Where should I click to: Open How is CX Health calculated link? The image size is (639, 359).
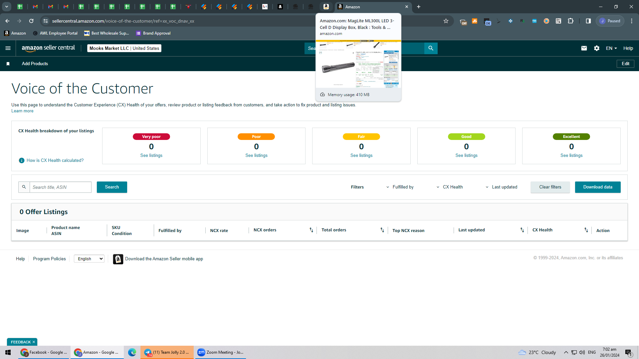(x=55, y=161)
